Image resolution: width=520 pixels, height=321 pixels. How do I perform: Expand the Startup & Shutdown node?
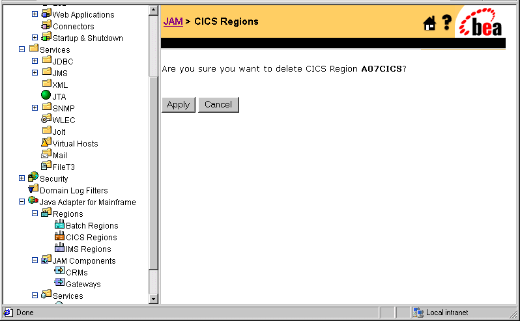click(35, 37)
